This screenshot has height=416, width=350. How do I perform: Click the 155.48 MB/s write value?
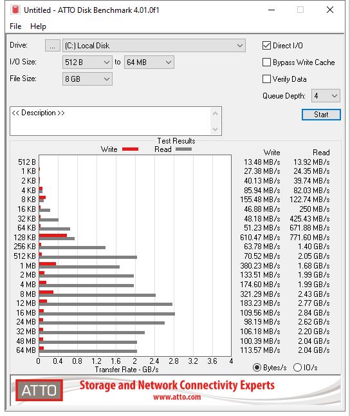click(x=260, y=200)
